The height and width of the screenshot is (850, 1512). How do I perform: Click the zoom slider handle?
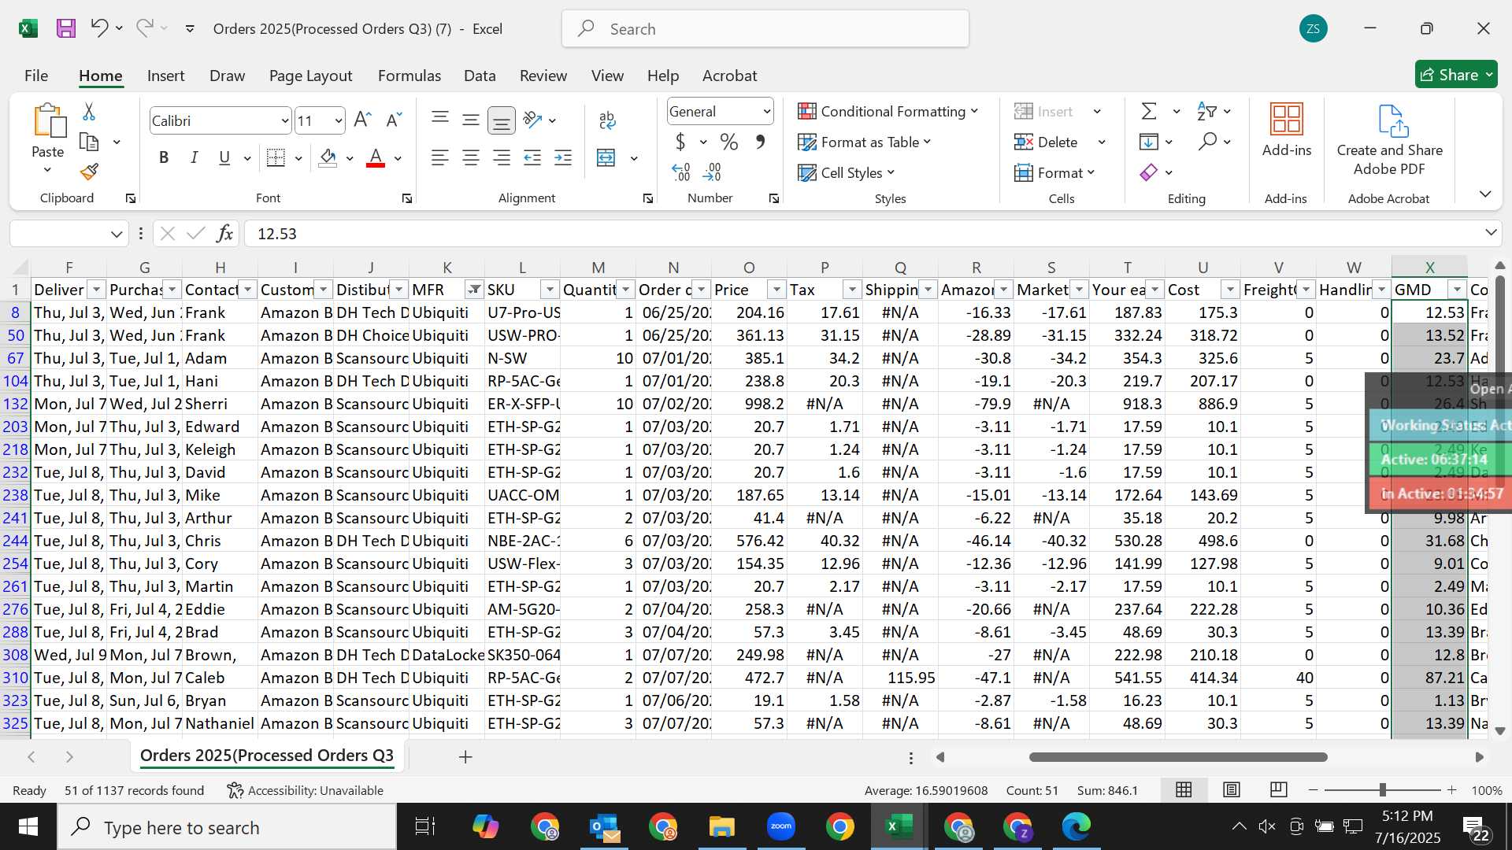click(x=1382, y=789)
